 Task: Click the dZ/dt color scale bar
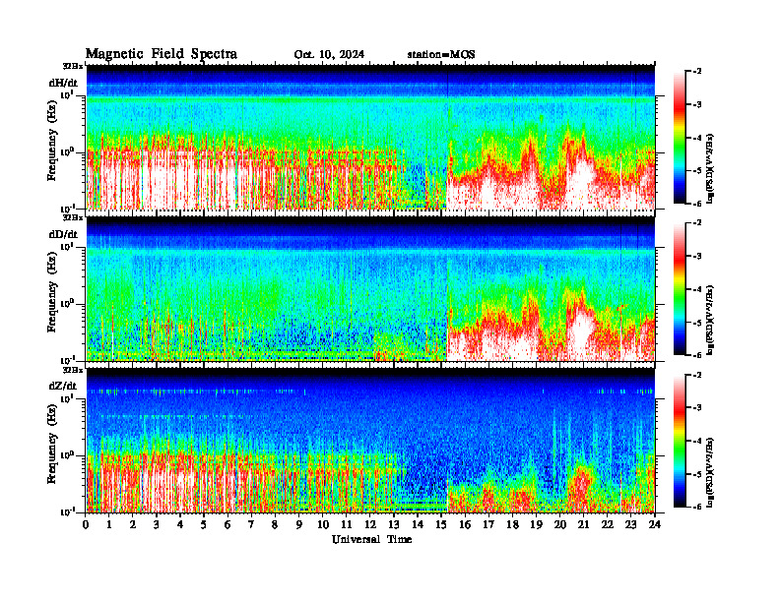pyautogui.click(x=679, y=441)
